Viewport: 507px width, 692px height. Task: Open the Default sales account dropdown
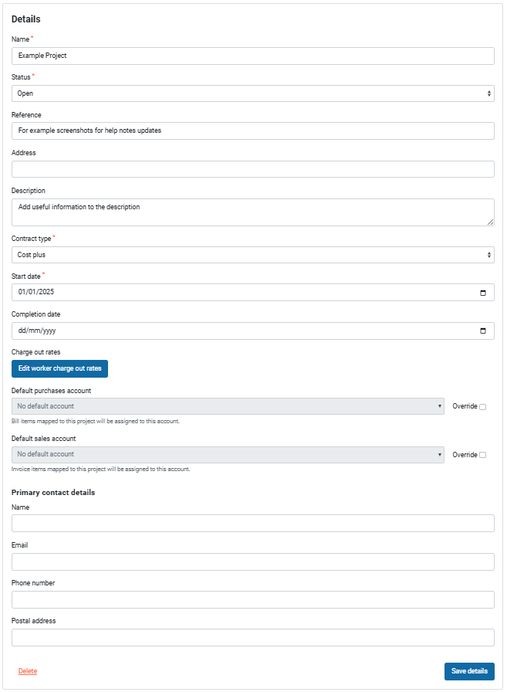228,454
